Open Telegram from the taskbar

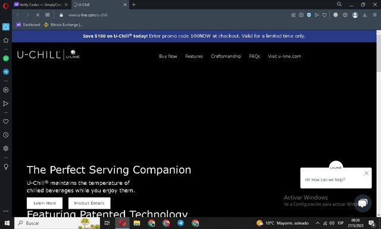(180, 223)
